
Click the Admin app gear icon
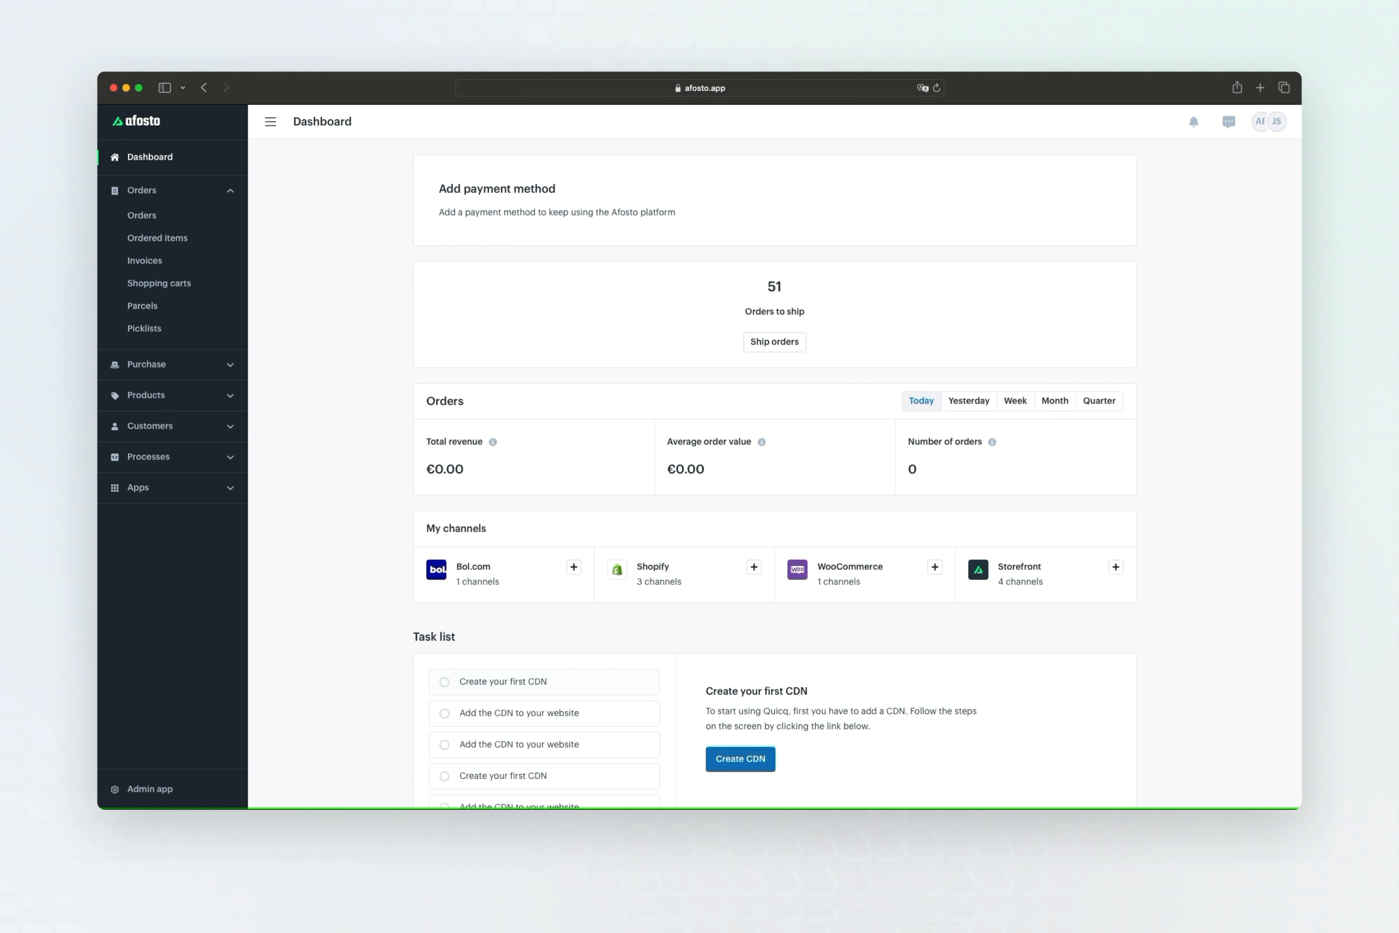pos(114,789)
